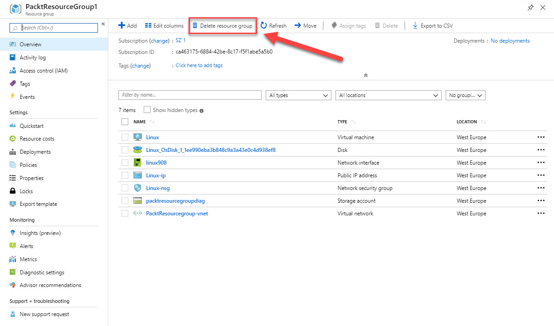Open more options for packtresourcegroupdiag row
554x326 pixels.
point(540,200)
